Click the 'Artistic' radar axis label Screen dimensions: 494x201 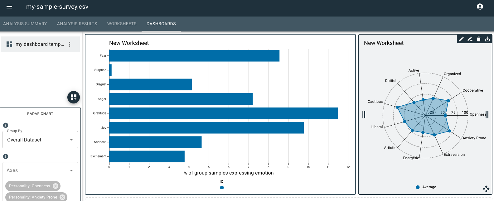coord(390,148)
